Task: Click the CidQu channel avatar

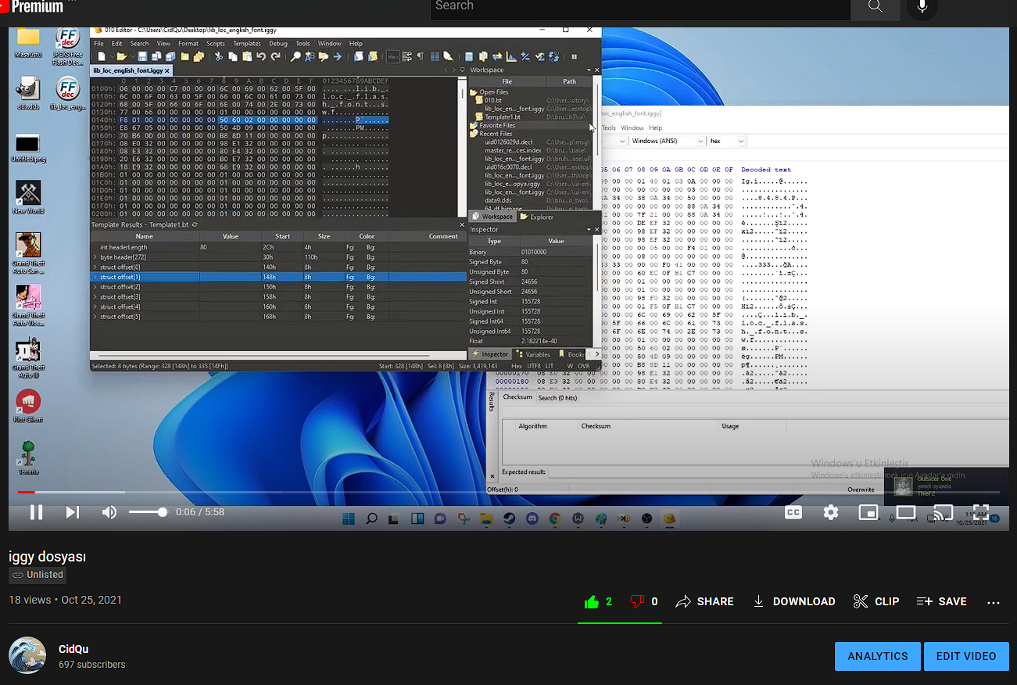Action: 27,656
